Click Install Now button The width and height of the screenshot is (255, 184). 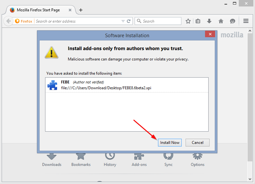pyautogui.click(x=170, y=143)
